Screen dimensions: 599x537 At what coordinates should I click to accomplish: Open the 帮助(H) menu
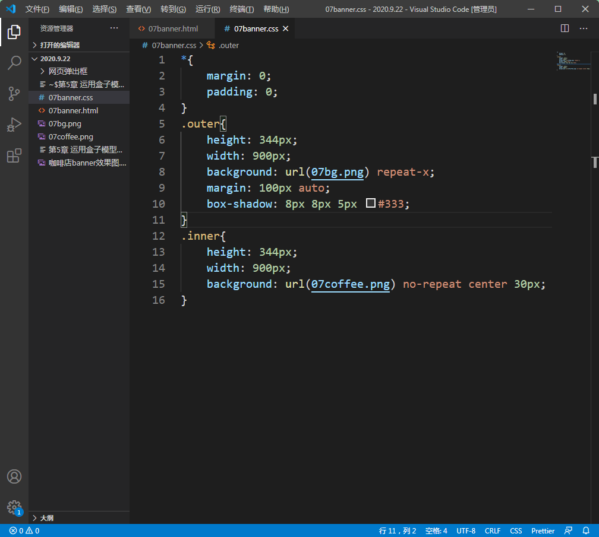point(276,9)
